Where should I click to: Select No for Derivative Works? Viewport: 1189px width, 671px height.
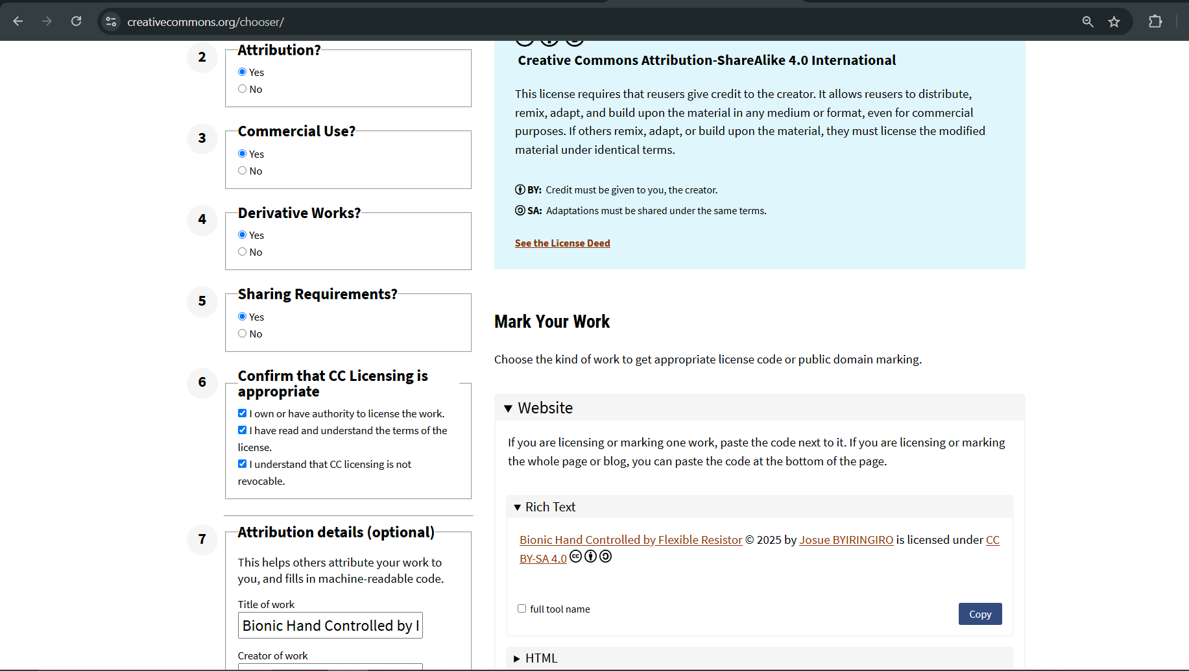pos(242,252)
